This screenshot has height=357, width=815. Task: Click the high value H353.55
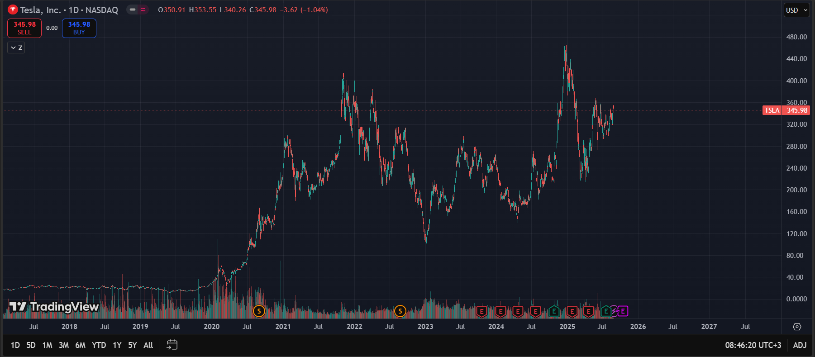pyautogui.click(x=202, y=10)
